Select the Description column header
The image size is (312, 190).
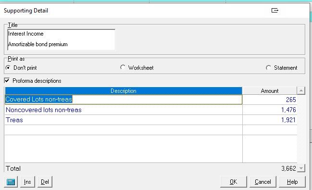click(x=124, y=91)
